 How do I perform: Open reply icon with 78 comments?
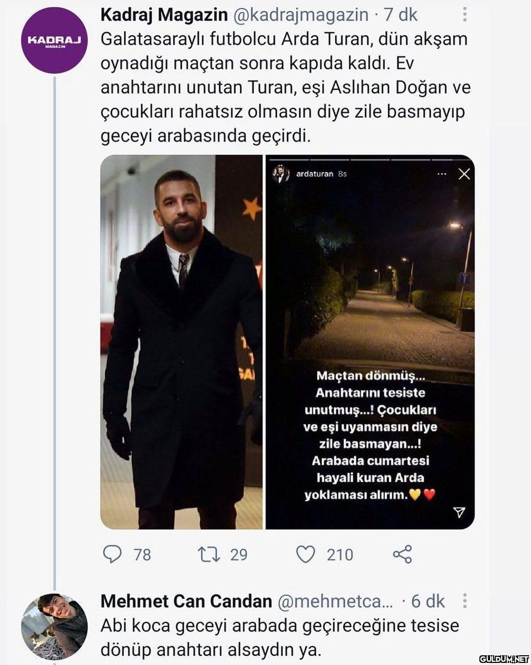click(112, 554)
